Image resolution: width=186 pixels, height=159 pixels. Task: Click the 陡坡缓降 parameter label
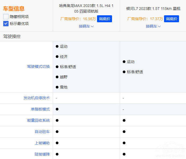point(42,154)
